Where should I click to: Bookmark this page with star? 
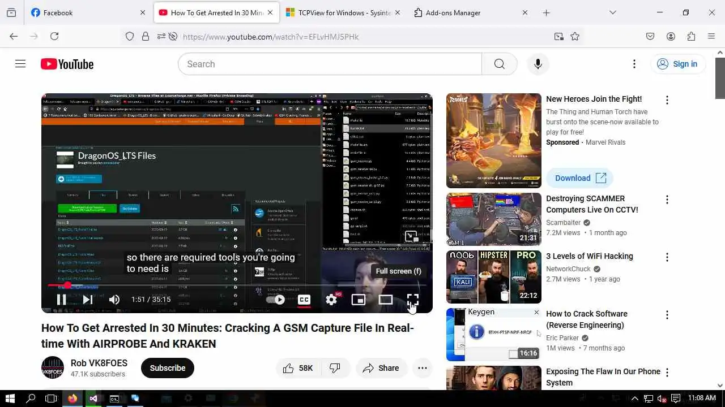(575, 36)
